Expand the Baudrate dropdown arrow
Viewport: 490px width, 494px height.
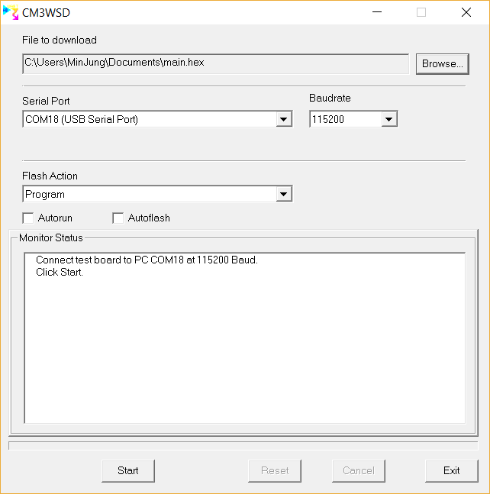[x=389, y=119]
